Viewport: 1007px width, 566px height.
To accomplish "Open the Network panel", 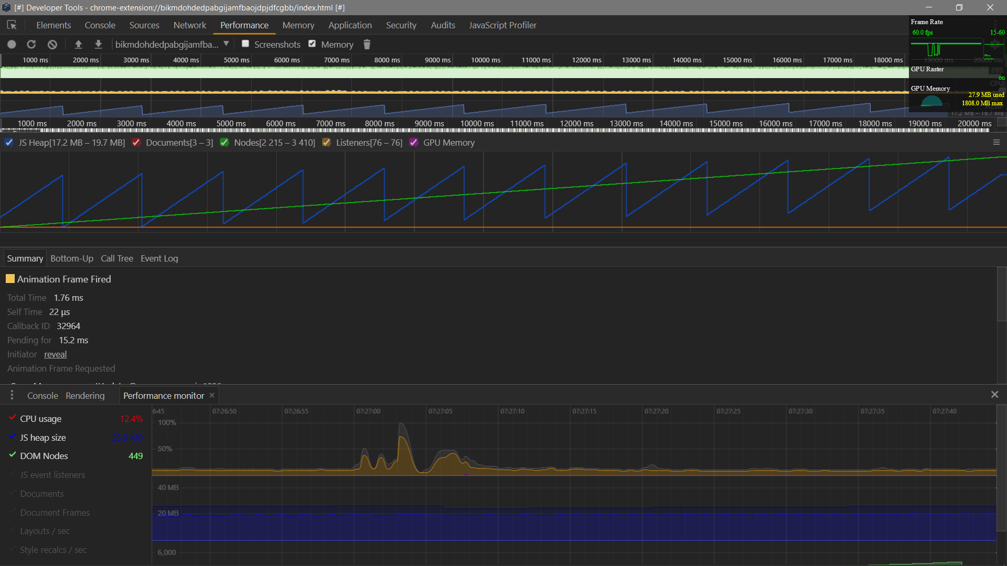I will [x=190, y=25].
